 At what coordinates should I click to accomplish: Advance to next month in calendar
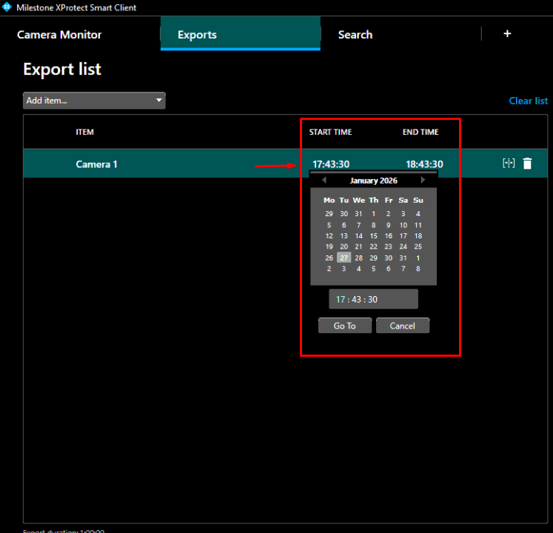(x=423, y=181)
